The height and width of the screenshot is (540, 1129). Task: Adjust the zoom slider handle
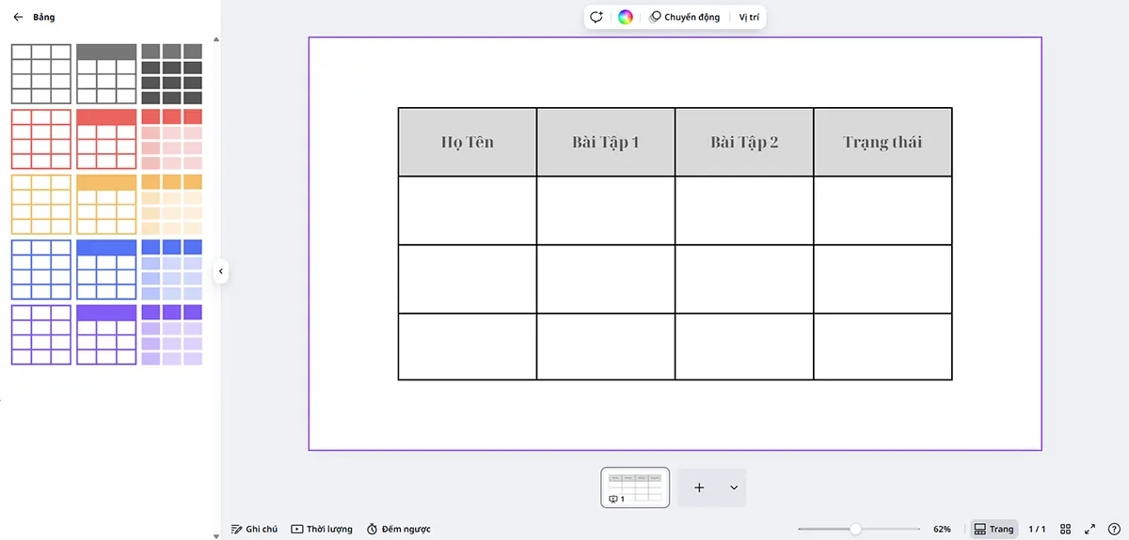tap(855, 529)
